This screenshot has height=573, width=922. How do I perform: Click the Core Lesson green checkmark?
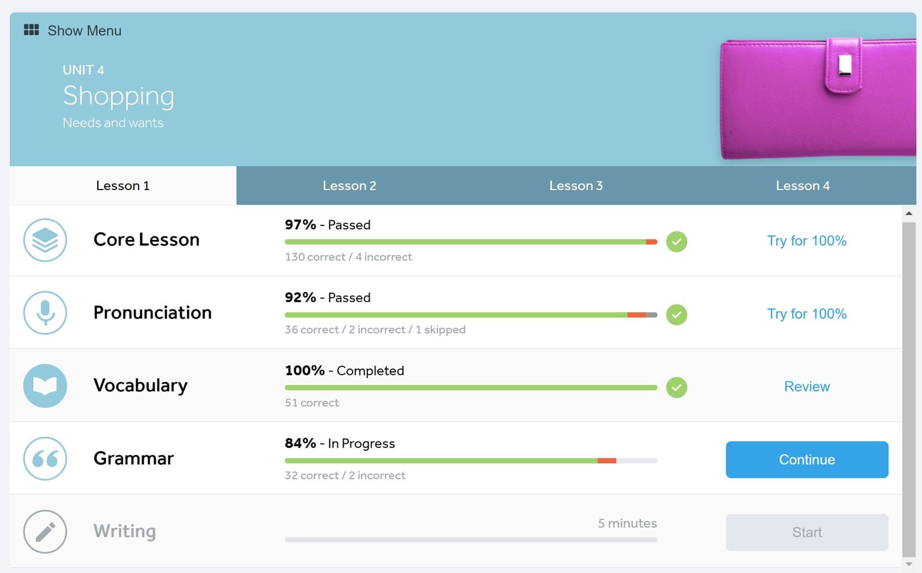coord(676,242)
